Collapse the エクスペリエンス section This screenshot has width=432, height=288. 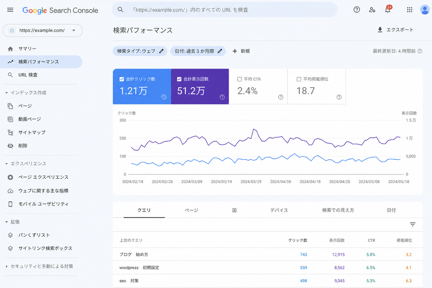(x=6, y=164)
